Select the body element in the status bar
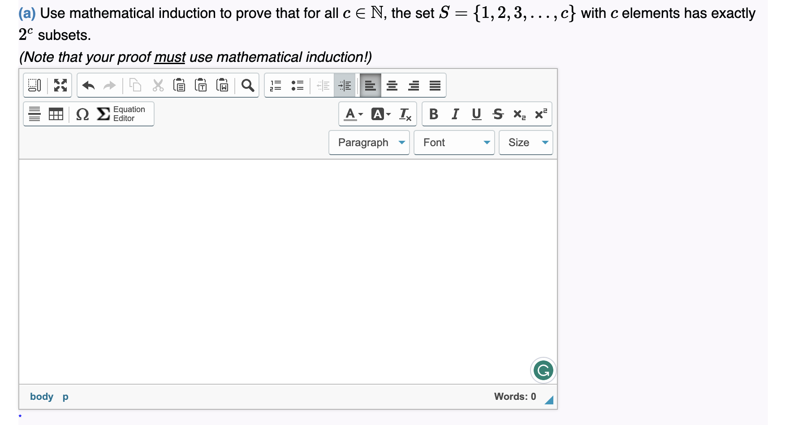 tap(42, 396)
